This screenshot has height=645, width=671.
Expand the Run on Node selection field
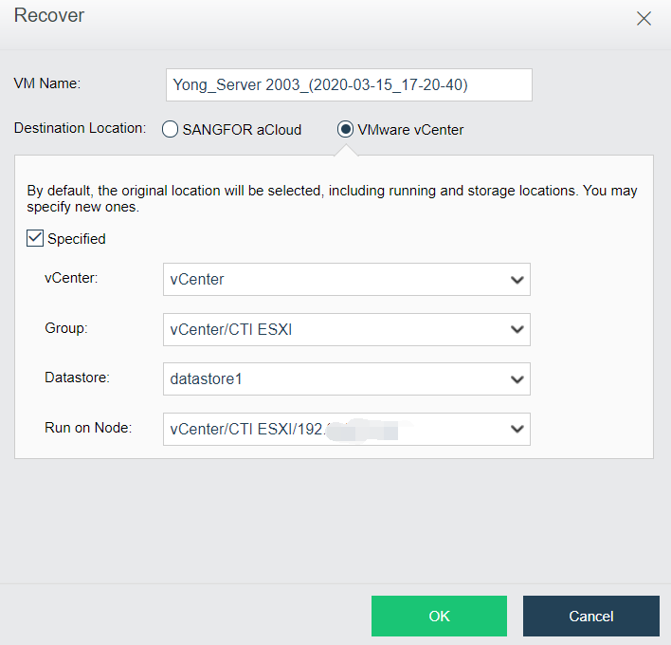pos(347,429)
